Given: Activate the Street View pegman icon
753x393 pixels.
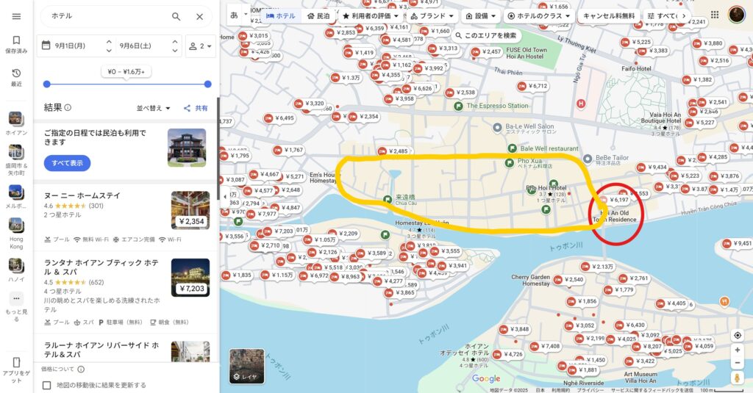Looking at the screenshot, I should tap(737, 378).
